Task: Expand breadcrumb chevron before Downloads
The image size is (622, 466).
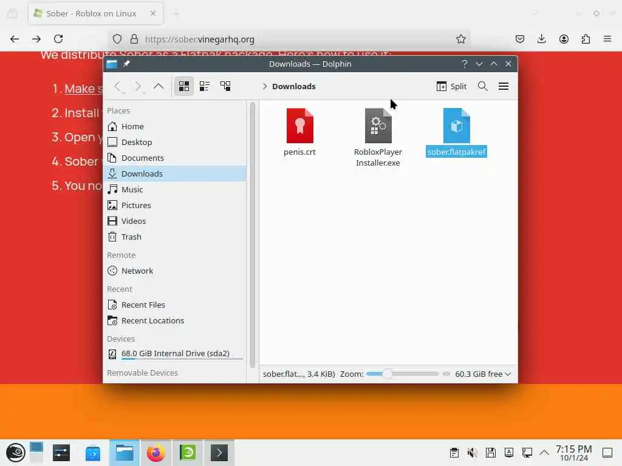Action: pos(265,86)
